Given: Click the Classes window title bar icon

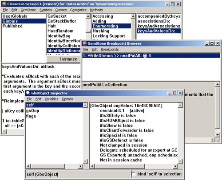Looking at the screenshot, I should (4, 4).
